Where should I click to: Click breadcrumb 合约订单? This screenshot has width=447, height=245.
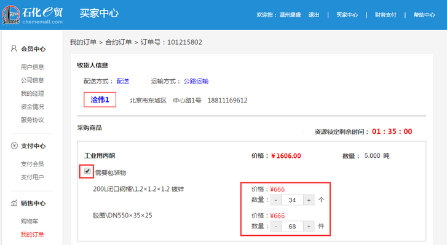[x=119, y=42]
